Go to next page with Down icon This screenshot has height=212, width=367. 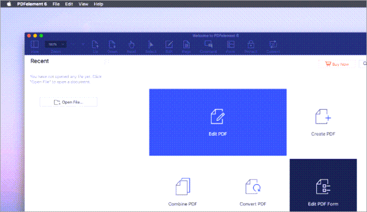click(112, 46)
